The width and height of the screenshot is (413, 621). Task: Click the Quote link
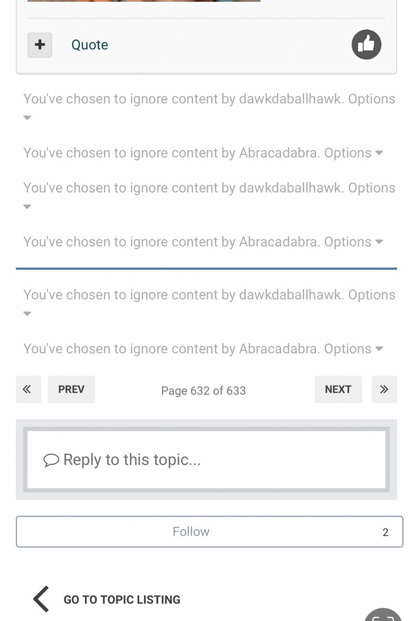point(90,45)
